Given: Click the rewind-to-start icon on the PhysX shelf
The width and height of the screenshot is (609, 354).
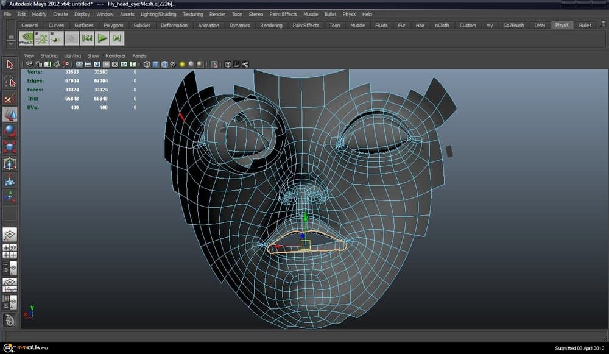Looking at the screenshot, I should point(88,38).
